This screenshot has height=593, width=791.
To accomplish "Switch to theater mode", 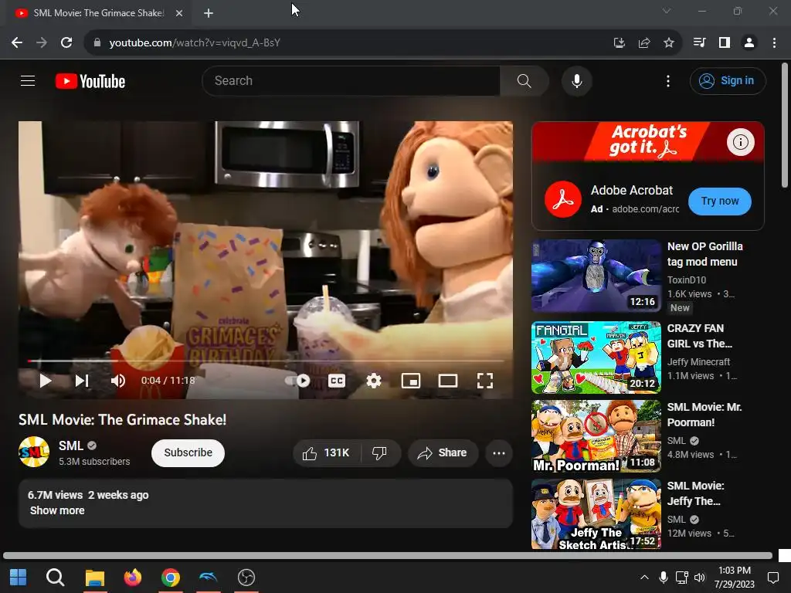I will [x=447, y=381].
